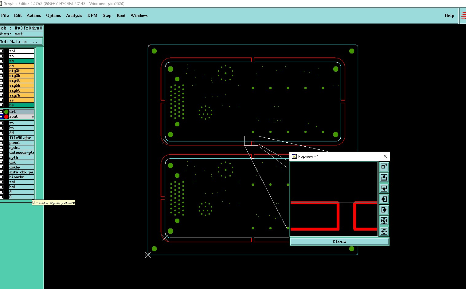Click the red color swatch of rout layer
Viewport: 466px width, 289px height.
coord(6,117)
